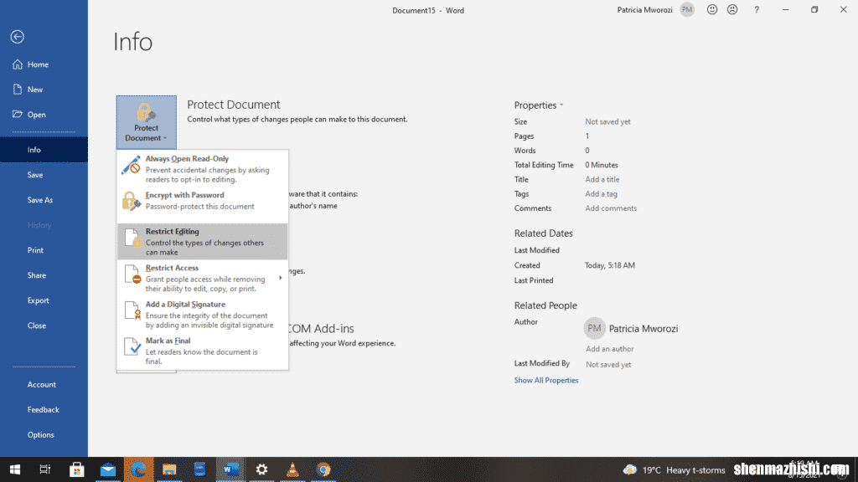This screenshot has height=482, width=858.
Task: Open Word Options
Action: tap(44, 435)
